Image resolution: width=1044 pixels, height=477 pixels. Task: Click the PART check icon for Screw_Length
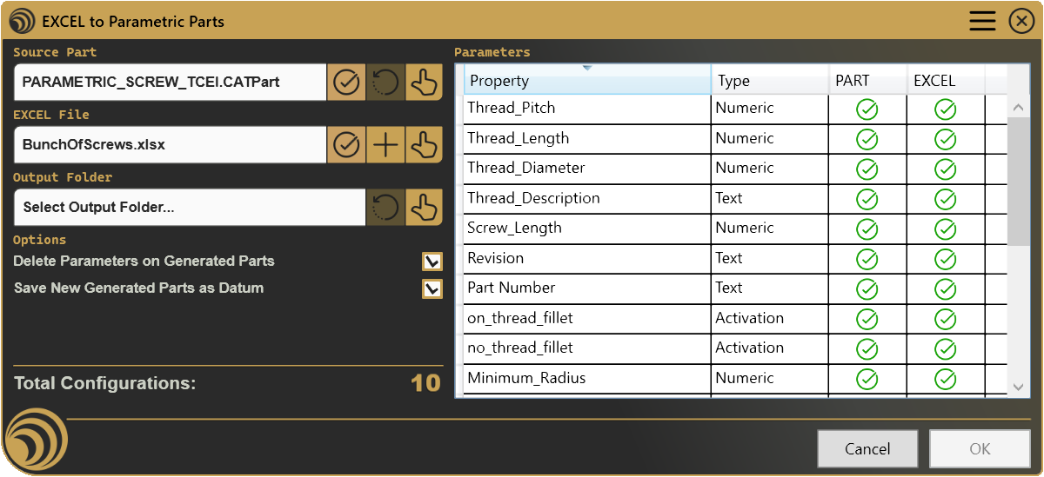click(867, 229)
